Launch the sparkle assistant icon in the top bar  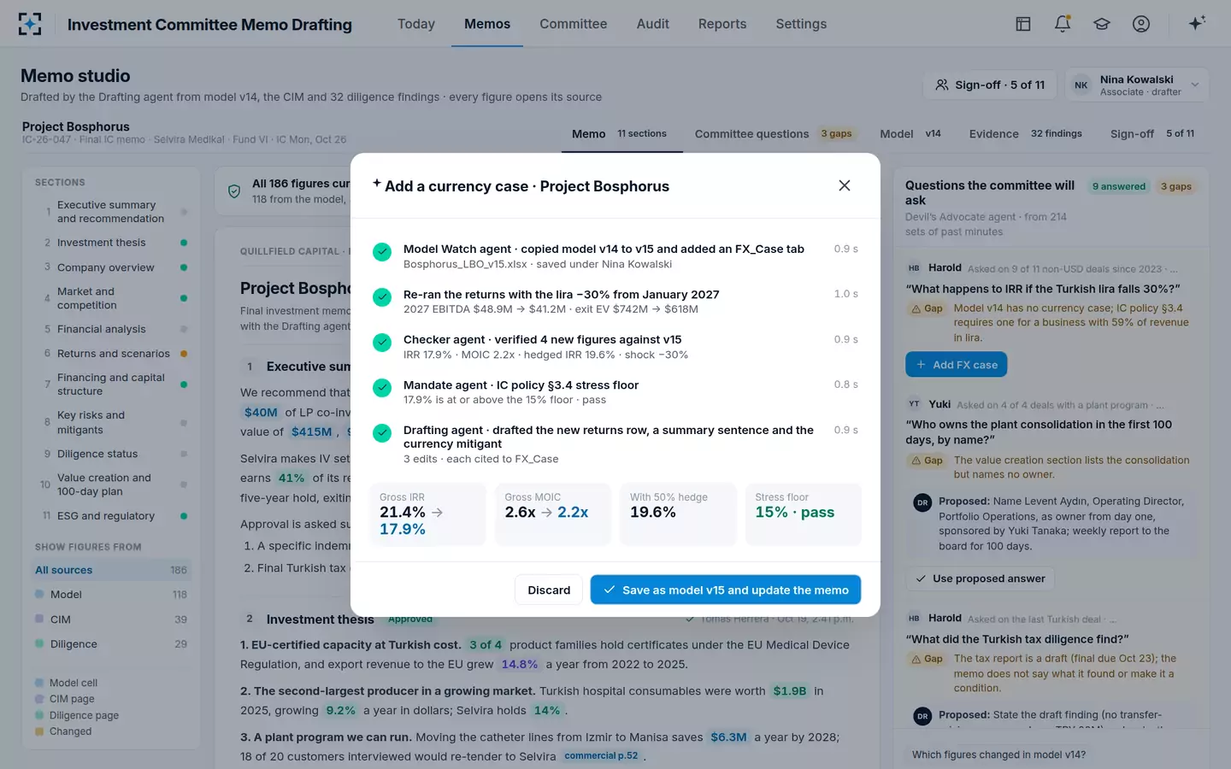click(1197, 23)
